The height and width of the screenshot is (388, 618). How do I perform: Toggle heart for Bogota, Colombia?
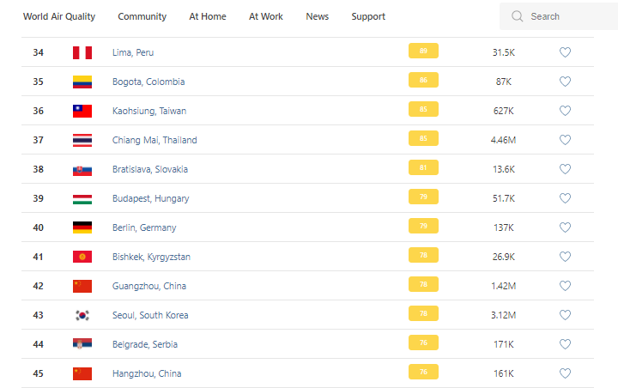pyautogui.click(x=565, y=82)
